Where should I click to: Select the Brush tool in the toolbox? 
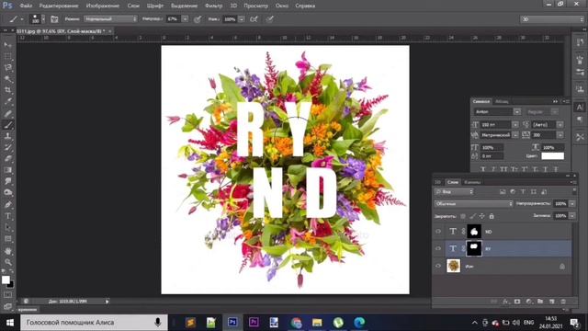coord(8,125)
